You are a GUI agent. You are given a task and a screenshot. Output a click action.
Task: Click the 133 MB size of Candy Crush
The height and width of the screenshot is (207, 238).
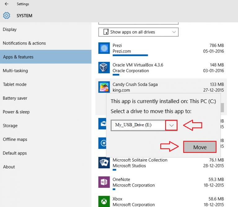(217, 84)
